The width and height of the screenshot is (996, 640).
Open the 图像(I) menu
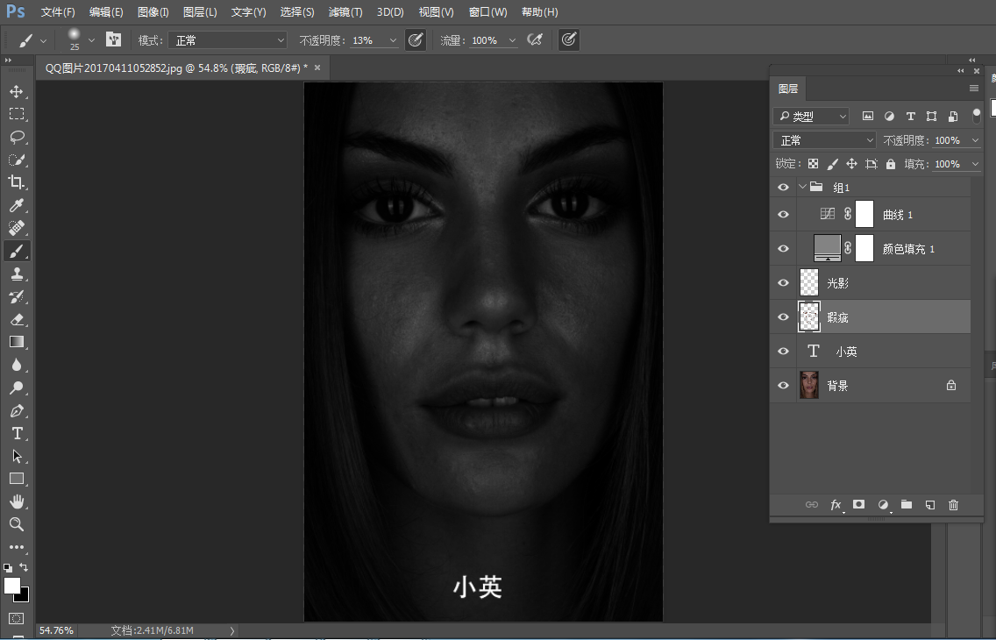pyautogui.click(x=153, y=12)
